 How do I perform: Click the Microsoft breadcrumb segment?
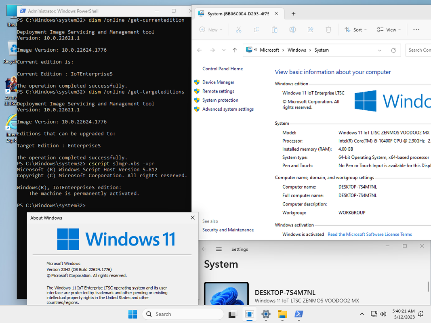[x=269, y=50]
